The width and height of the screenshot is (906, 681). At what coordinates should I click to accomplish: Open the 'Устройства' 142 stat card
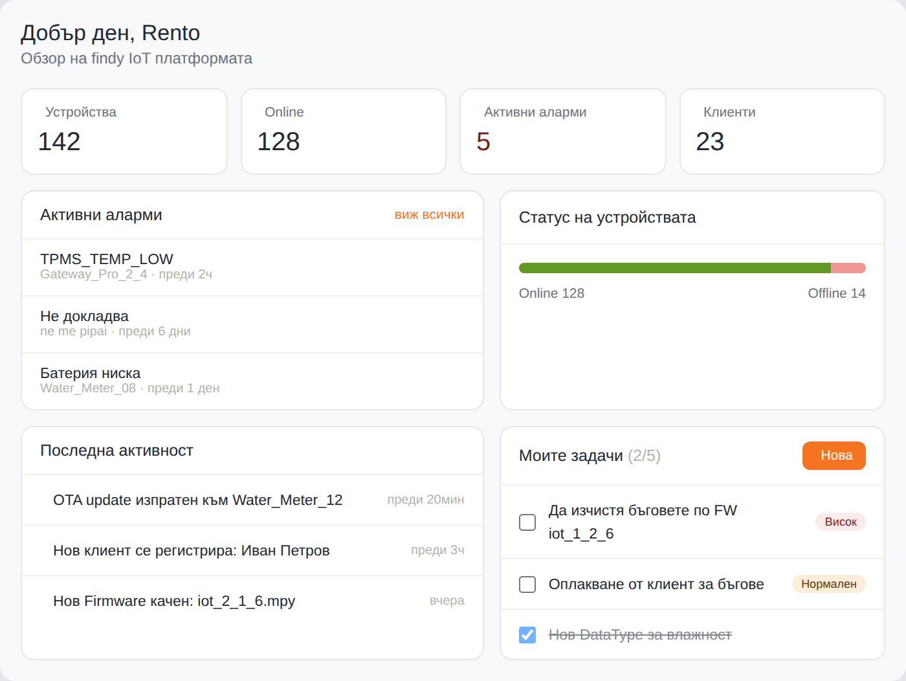(124, 131)
